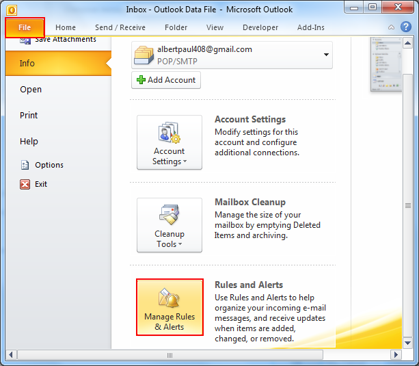Click the Outlook application icon in title bar

pyautogui.click(x=12, y=10)
